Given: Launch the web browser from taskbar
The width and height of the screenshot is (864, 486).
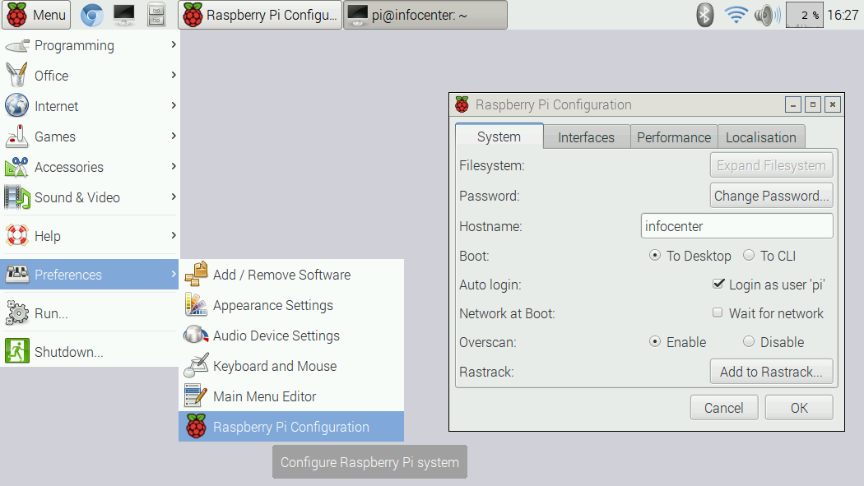Looking at the screenshot, I should coord(92,15).
